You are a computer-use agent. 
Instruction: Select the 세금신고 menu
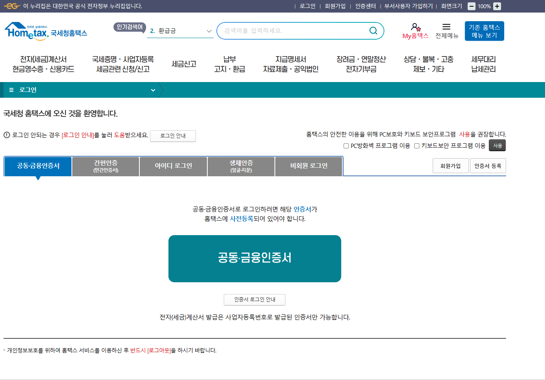(x=184, y=64)
